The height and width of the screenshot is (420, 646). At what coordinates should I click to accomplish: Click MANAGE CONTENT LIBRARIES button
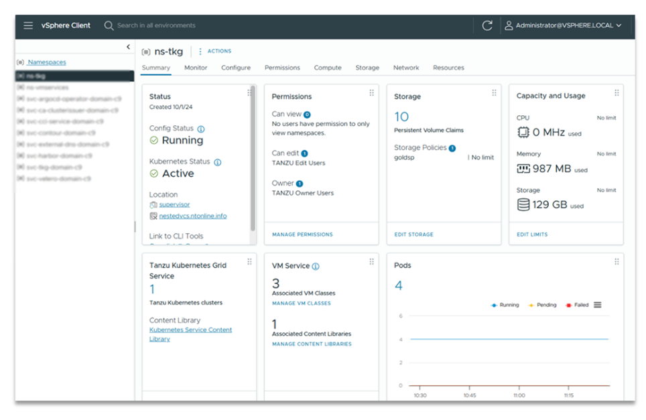pos(312,344)
